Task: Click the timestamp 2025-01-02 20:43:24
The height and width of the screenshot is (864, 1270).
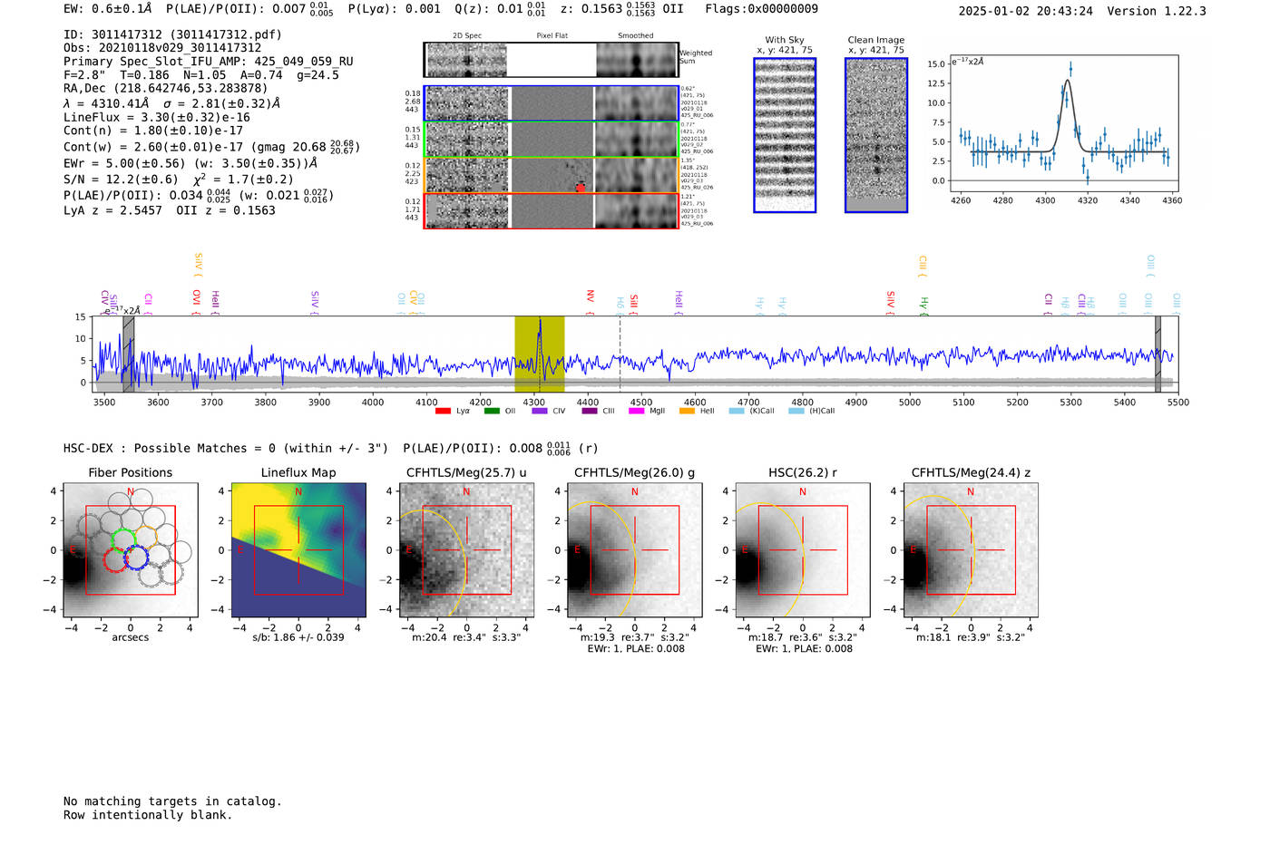Action: (x=1026, y=11)
